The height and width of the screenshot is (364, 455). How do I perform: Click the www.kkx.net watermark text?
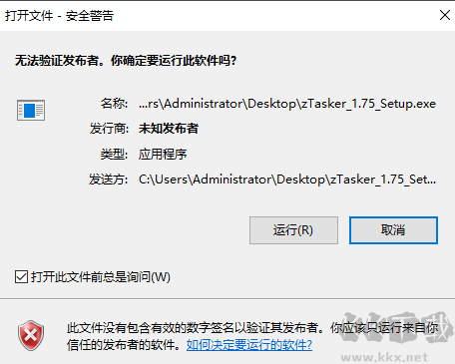tap(384, 357)
